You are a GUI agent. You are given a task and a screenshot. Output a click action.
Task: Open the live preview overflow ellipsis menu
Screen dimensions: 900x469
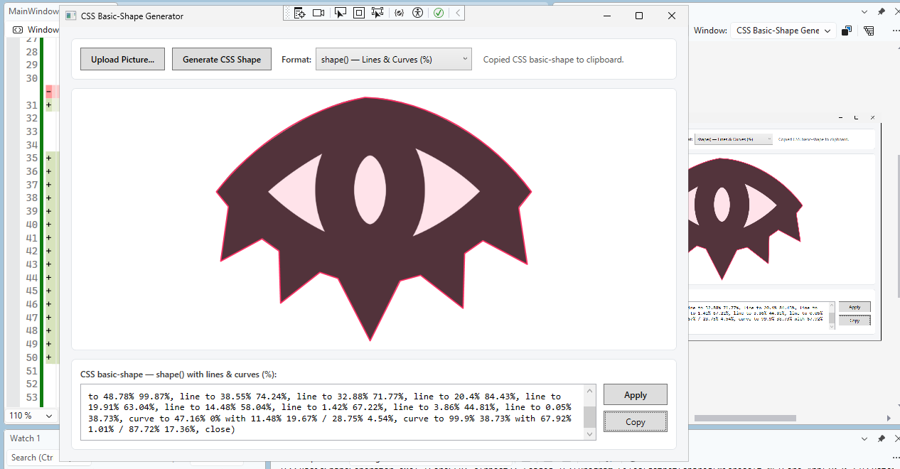(x=895, y=31)
